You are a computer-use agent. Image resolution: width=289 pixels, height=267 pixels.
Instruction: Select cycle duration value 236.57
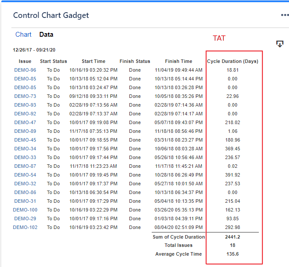click(x=233, y=157)
